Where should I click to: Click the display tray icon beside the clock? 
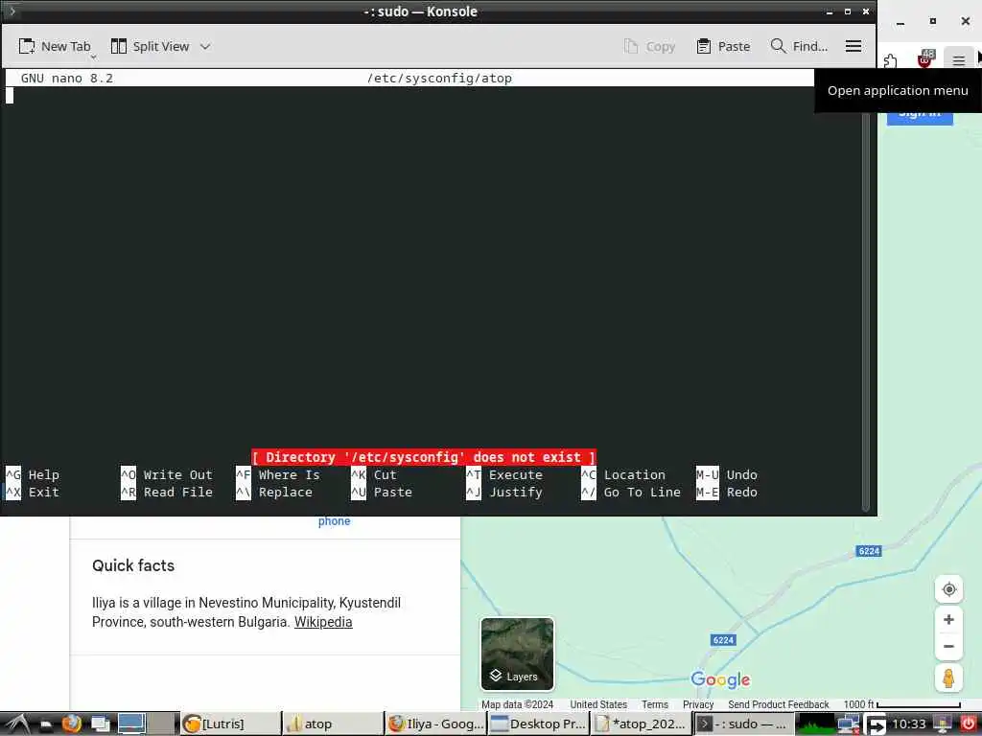pyautogui.click(x=943, y=724)
